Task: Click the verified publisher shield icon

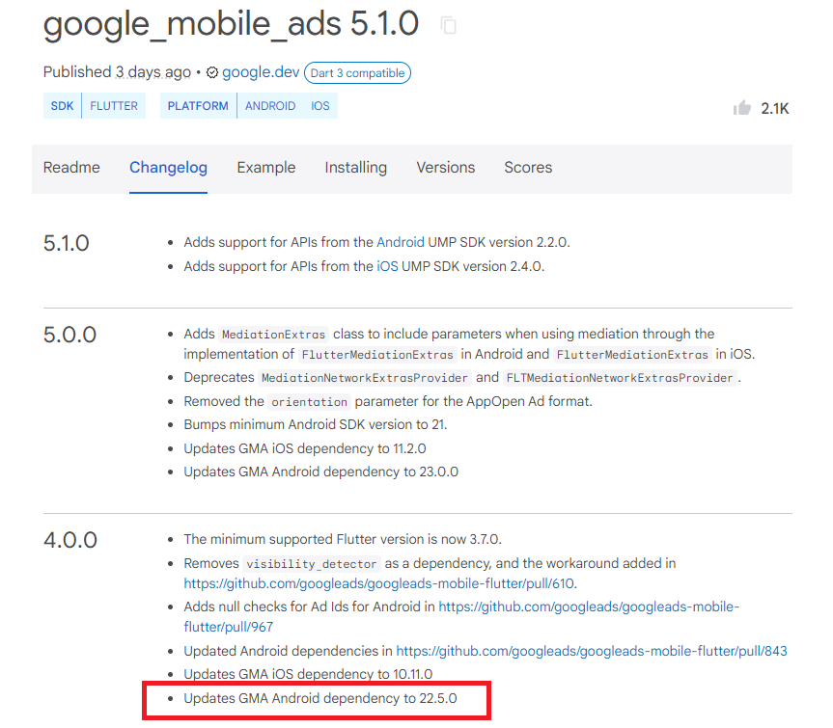Action: click(x=212, y=72)
